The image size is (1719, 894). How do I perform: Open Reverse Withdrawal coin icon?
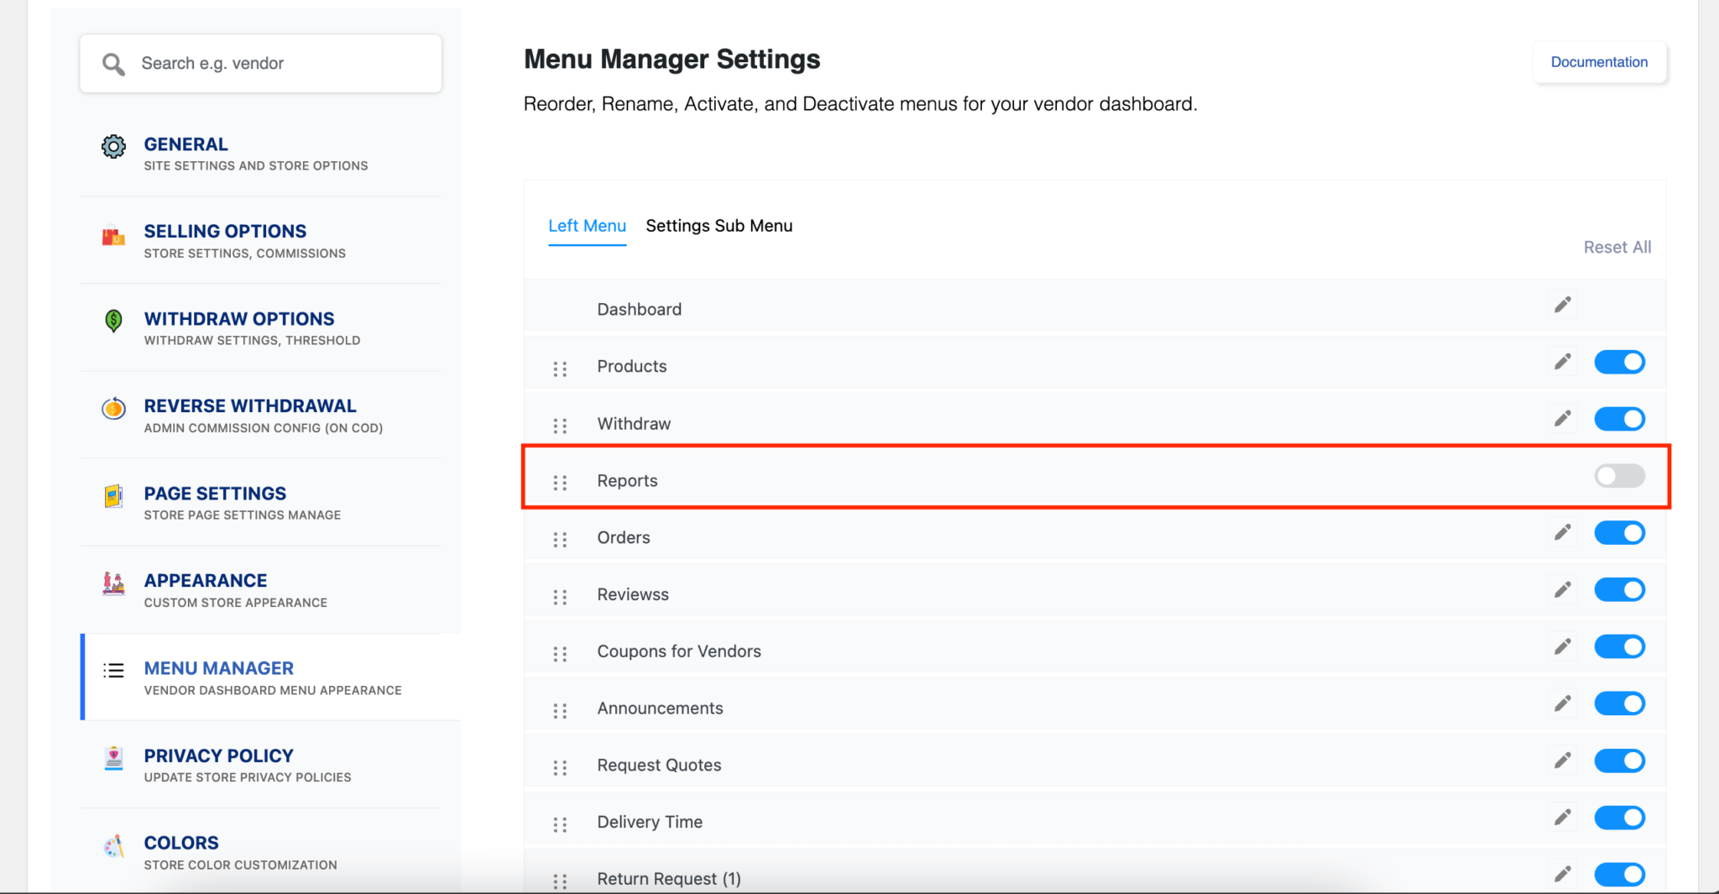pyautogui.click(x=113, y=409)
